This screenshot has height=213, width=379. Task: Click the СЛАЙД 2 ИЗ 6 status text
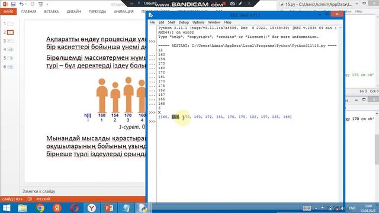point(12,199)
